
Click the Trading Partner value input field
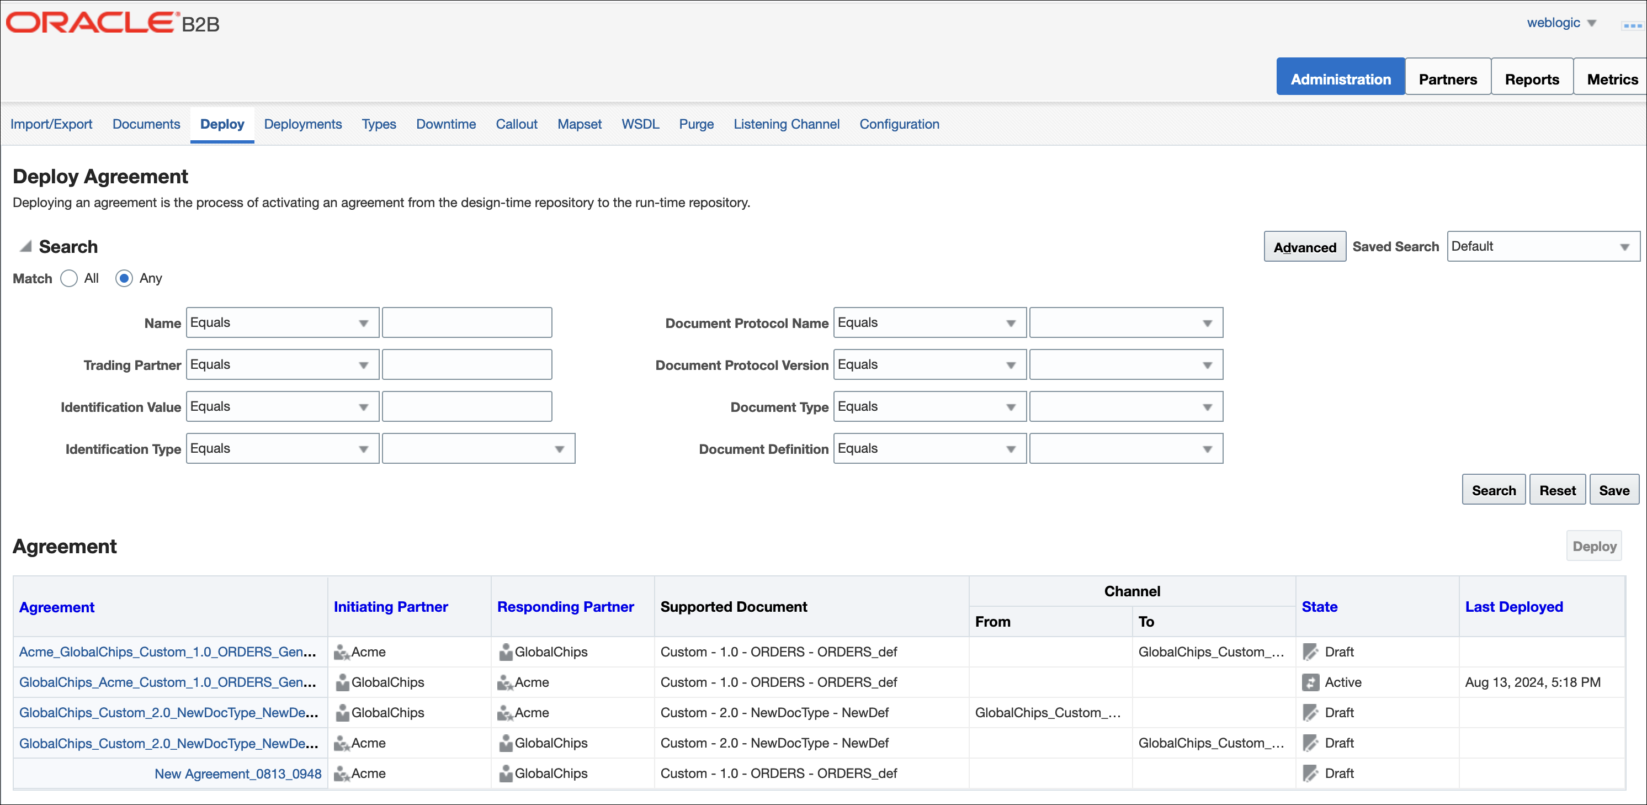tap(467, 364)
